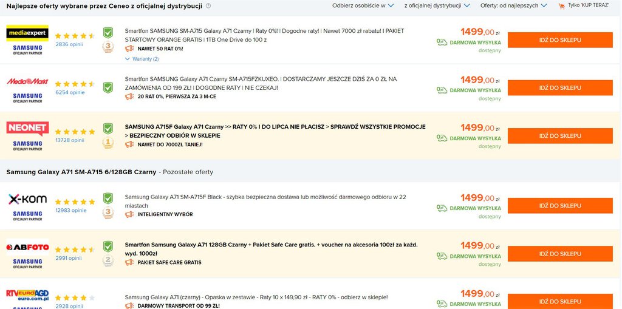The height and width of the screenshot is (309, 622).
Task: Open the 6254 opinie link for Media Markt
Action: [x=70, y=93]
